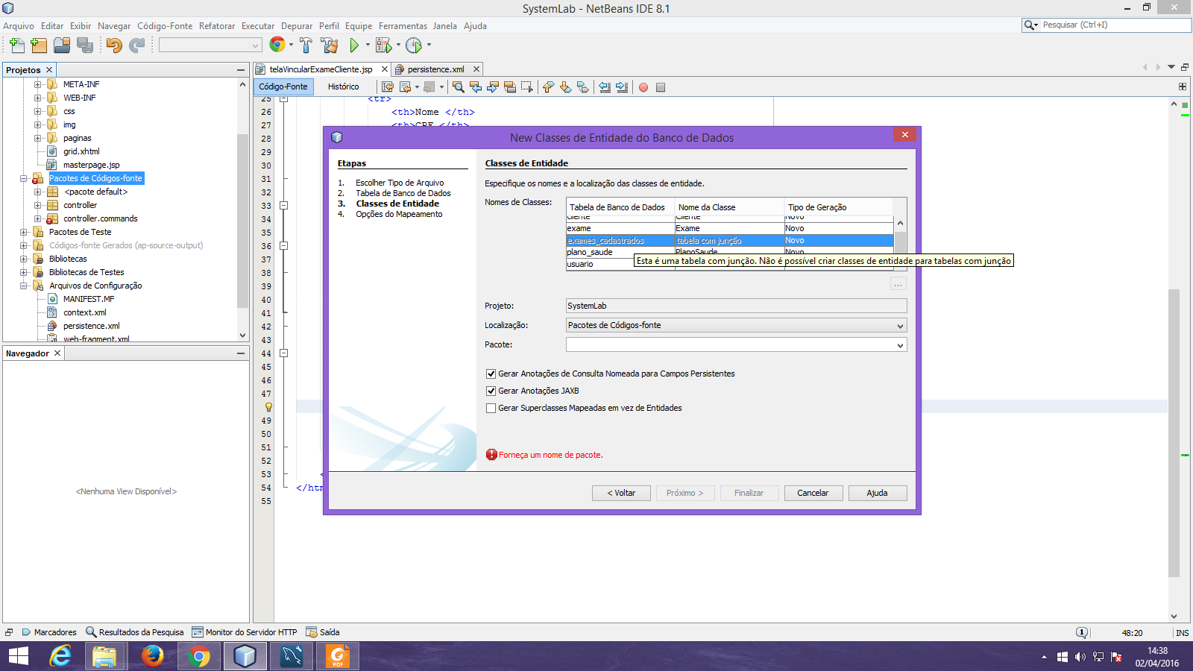The image size is (1193, 671).
Task: Close the New Classes de Entidade dialog
Action: (904, 134)
